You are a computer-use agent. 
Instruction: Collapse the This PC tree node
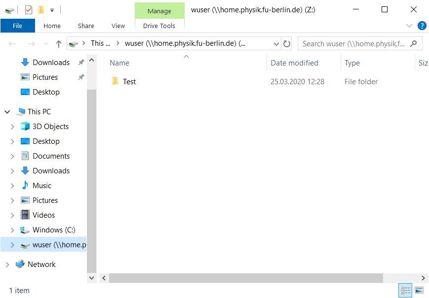click(x=7, y=112)
